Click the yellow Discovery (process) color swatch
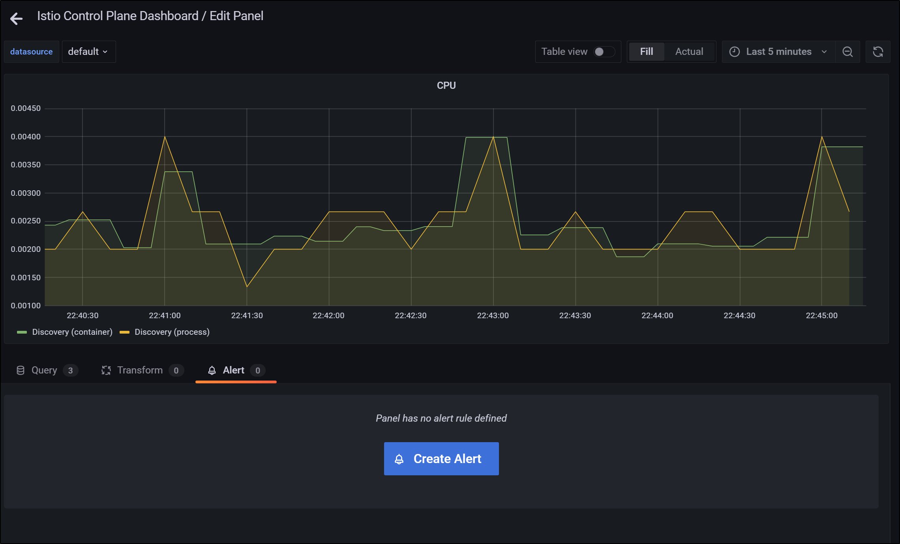The width and height of the screenshot is (900, 544). click(x=124, y=332)
